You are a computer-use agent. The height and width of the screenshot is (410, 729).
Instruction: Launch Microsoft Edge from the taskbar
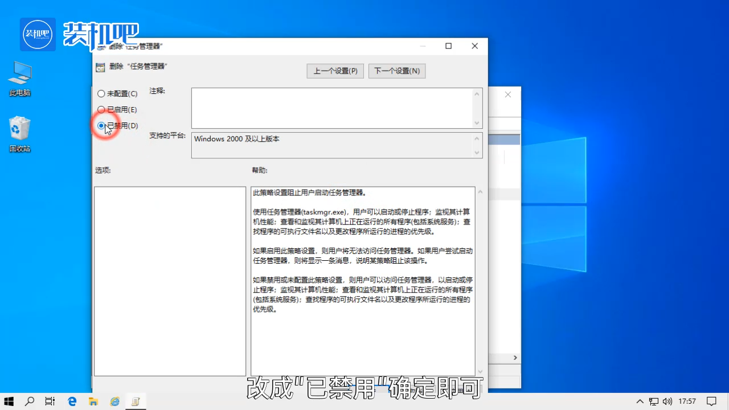(x=72, y=401)
